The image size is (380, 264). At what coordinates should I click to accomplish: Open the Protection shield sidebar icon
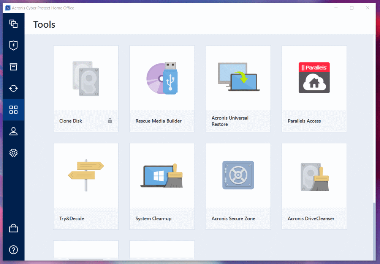(x=13, y=46)
